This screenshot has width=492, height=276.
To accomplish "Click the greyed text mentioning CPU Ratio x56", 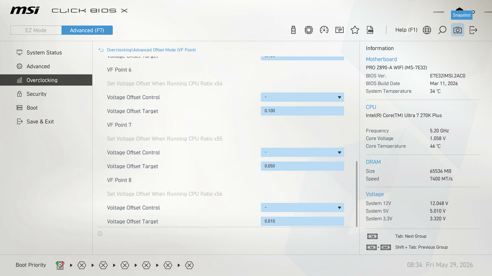I will [x=165, y=194].
